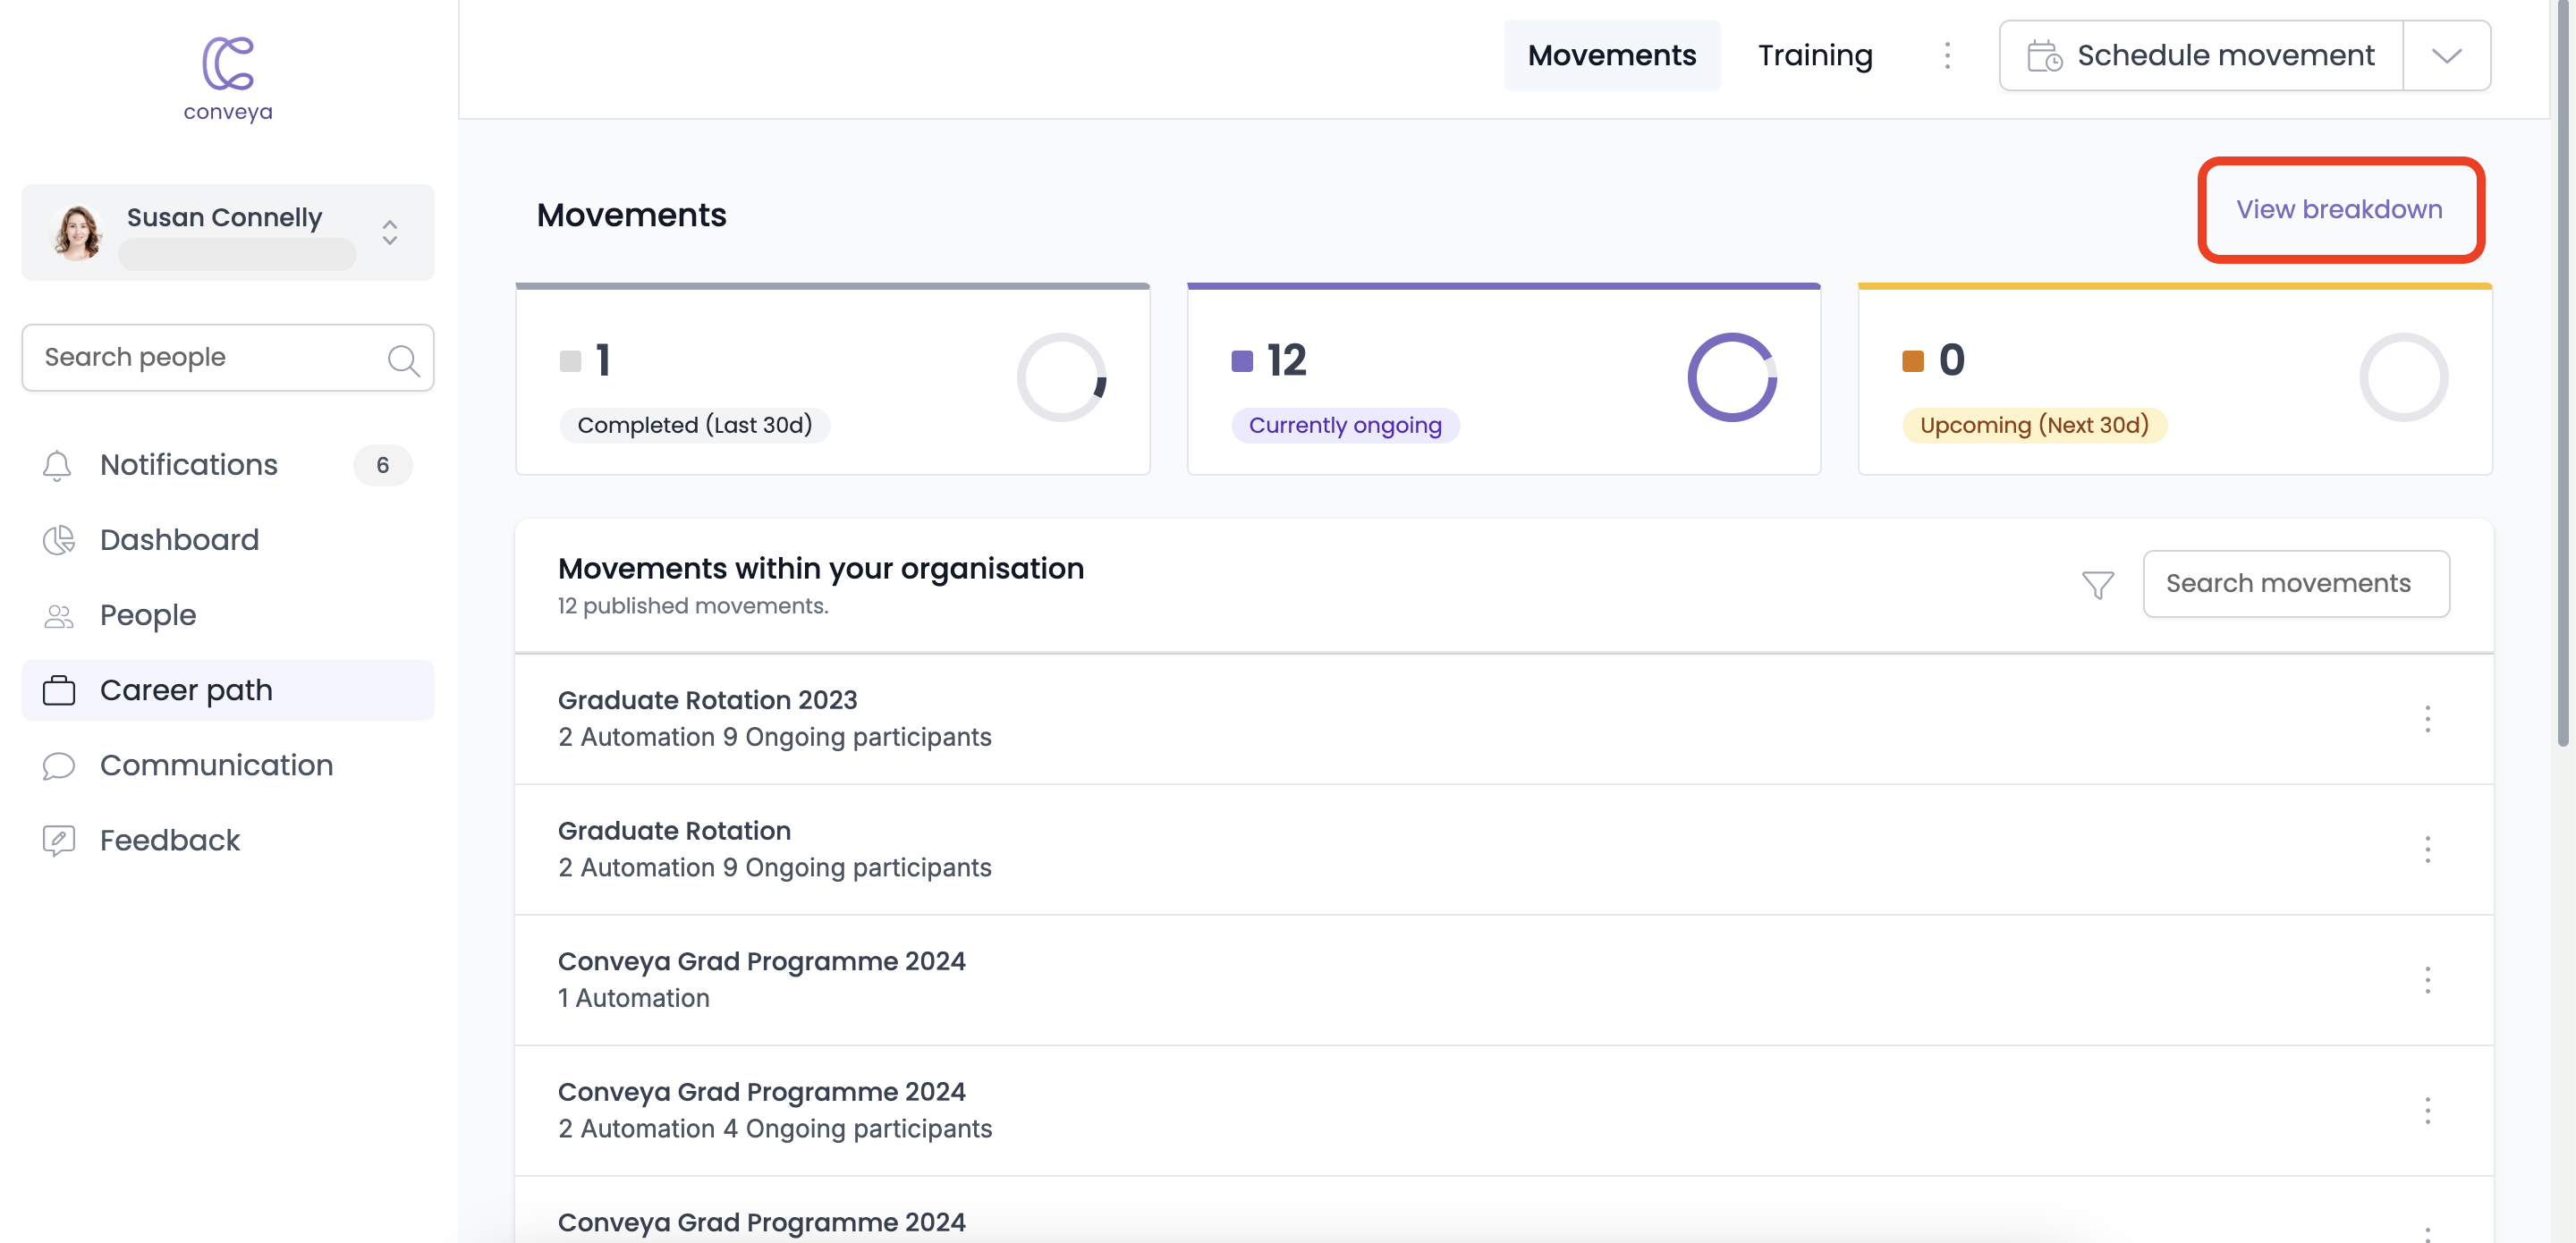Click the People group icon
The height and width of the screenshot is (1243, 2576).
(x=58, y=616)
